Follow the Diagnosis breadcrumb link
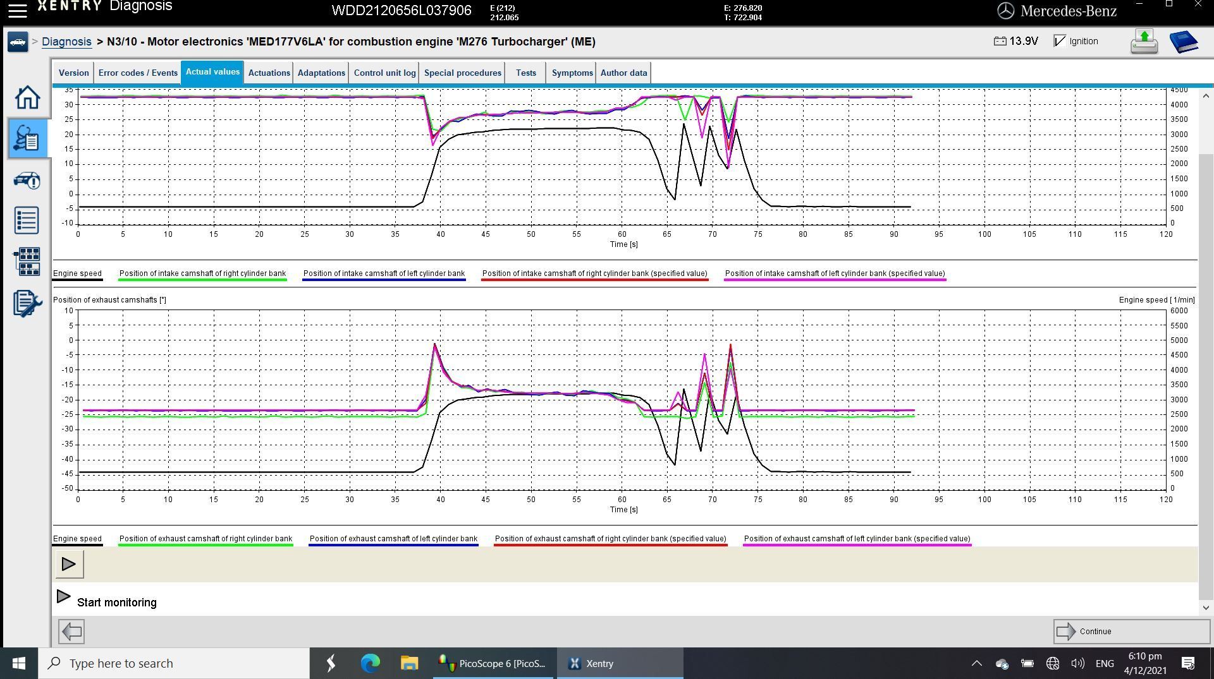The width and height of the screenshot is (1214, 679). (x=66, y=42)
